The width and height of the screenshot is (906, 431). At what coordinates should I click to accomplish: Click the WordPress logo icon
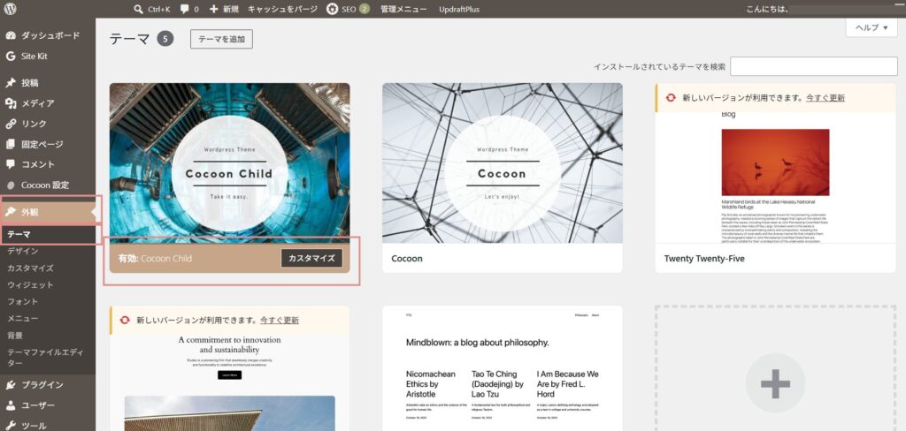coord(10,9)
